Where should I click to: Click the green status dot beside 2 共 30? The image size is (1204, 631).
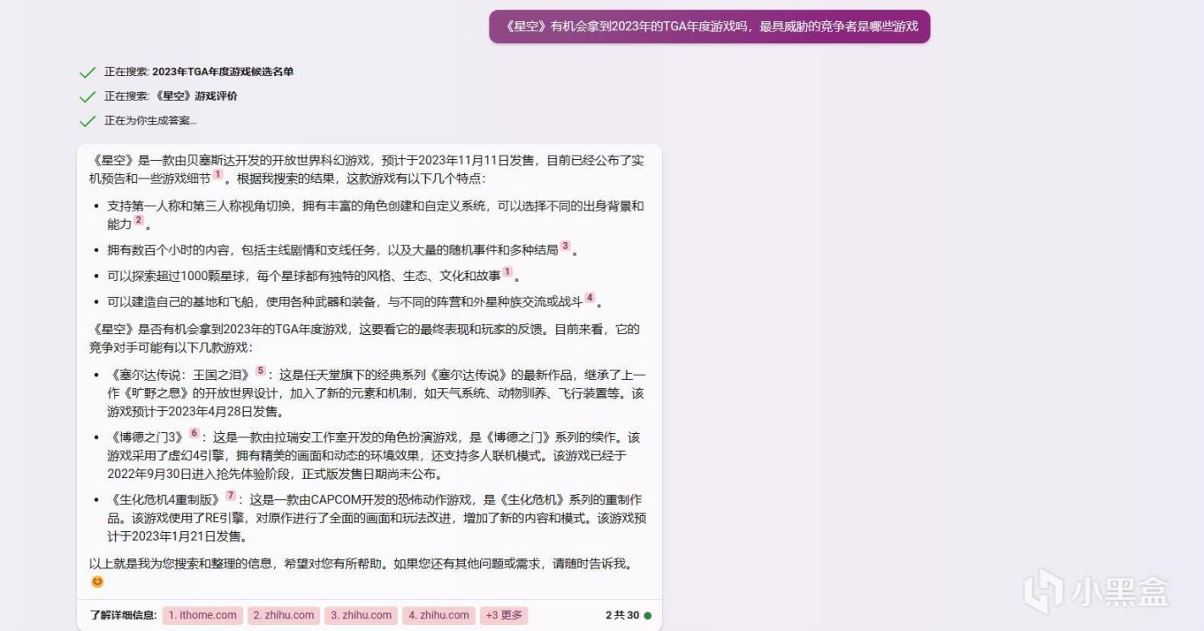[x=648, y=616]
